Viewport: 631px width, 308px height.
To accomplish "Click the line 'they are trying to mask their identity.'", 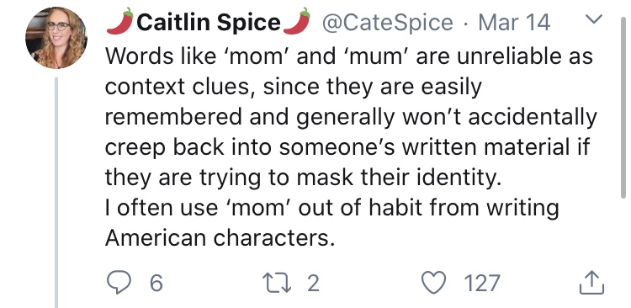I will click(304, 178).
